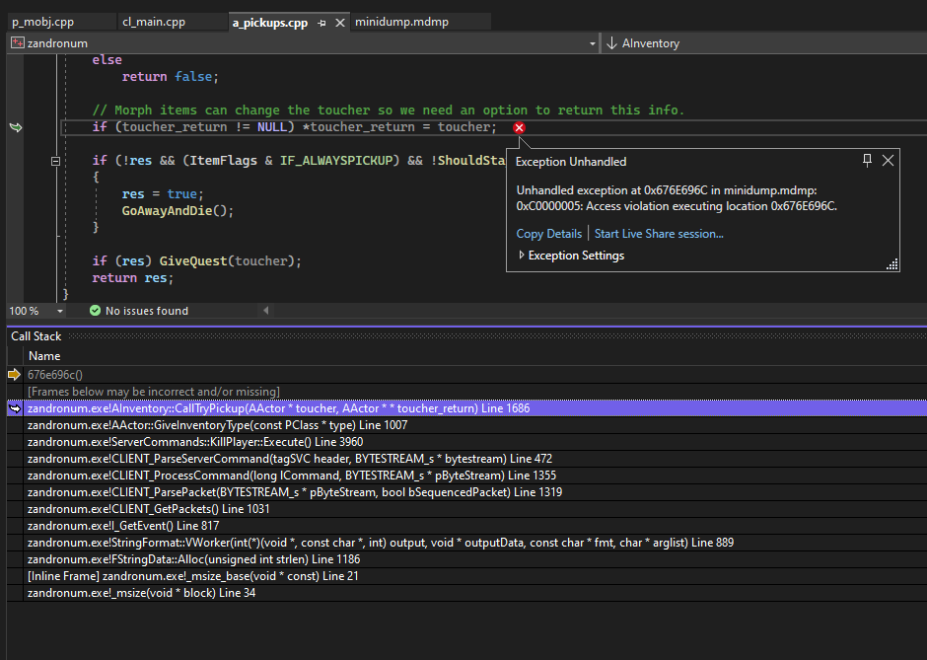Close the a_pickups.cpp tab
927x660 pixels.
tap(340, 22)
